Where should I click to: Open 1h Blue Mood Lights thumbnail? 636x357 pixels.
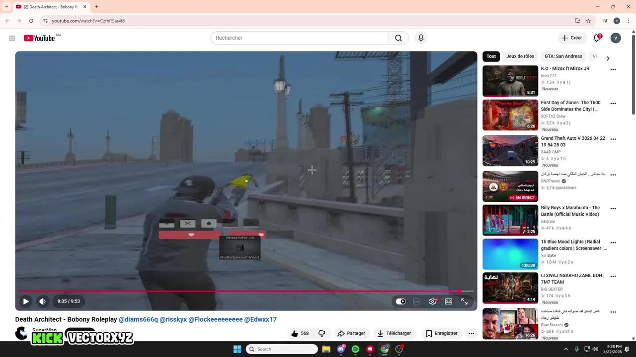coord(510,254)
